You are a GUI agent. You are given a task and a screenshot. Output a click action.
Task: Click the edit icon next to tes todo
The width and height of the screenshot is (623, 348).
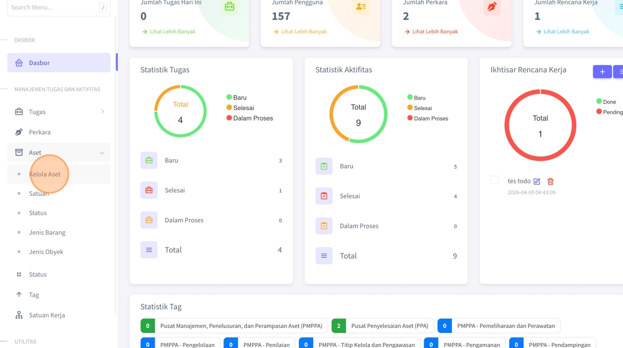[537, 182]
